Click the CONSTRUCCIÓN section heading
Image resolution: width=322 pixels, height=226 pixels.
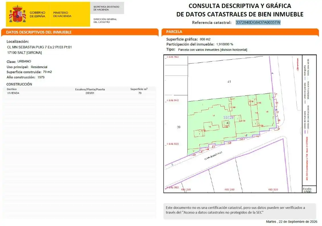19,84
